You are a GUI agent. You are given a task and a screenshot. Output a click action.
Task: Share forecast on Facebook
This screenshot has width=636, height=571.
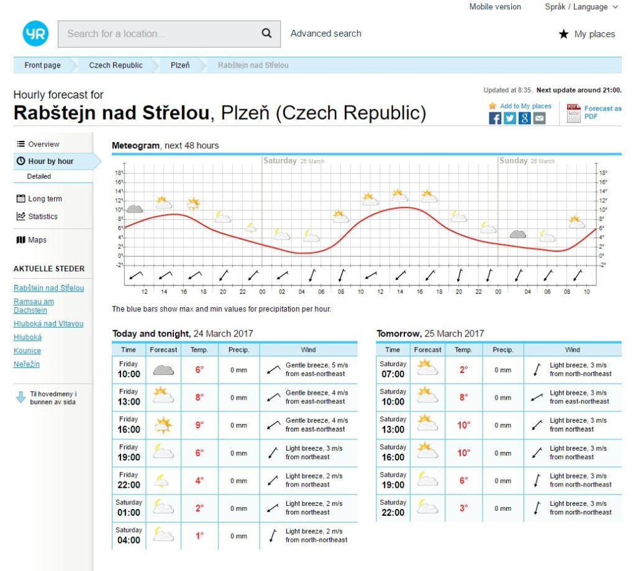[495, 118]
